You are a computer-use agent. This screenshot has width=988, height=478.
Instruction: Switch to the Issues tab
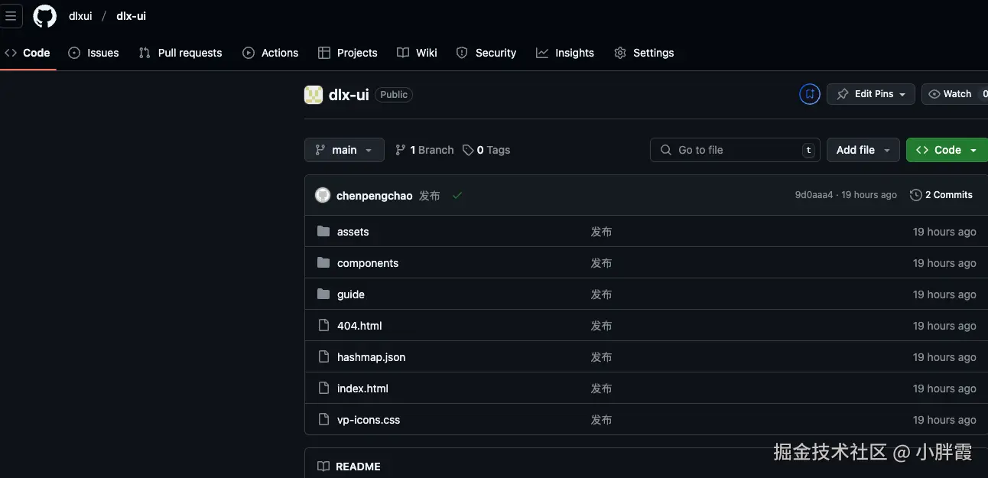94,53
